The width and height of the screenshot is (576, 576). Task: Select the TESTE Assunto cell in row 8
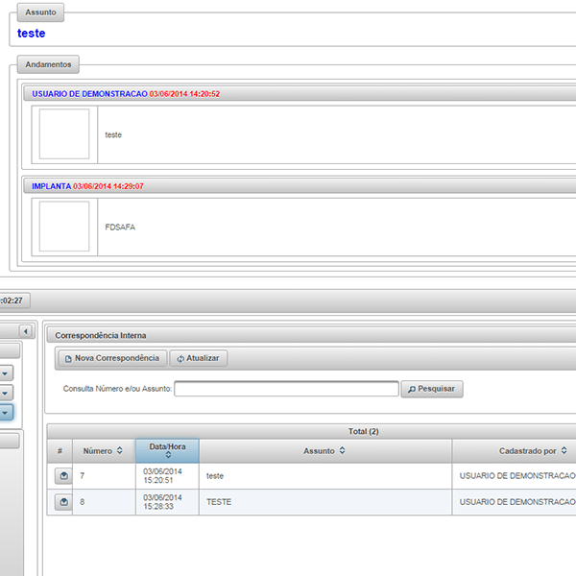click(325, 502)
